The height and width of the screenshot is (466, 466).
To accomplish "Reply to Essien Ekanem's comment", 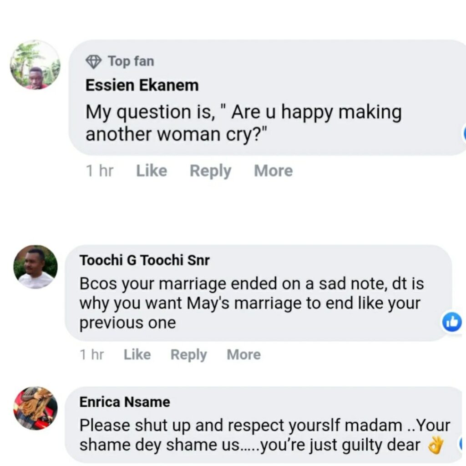I will [x=210, y=171].
